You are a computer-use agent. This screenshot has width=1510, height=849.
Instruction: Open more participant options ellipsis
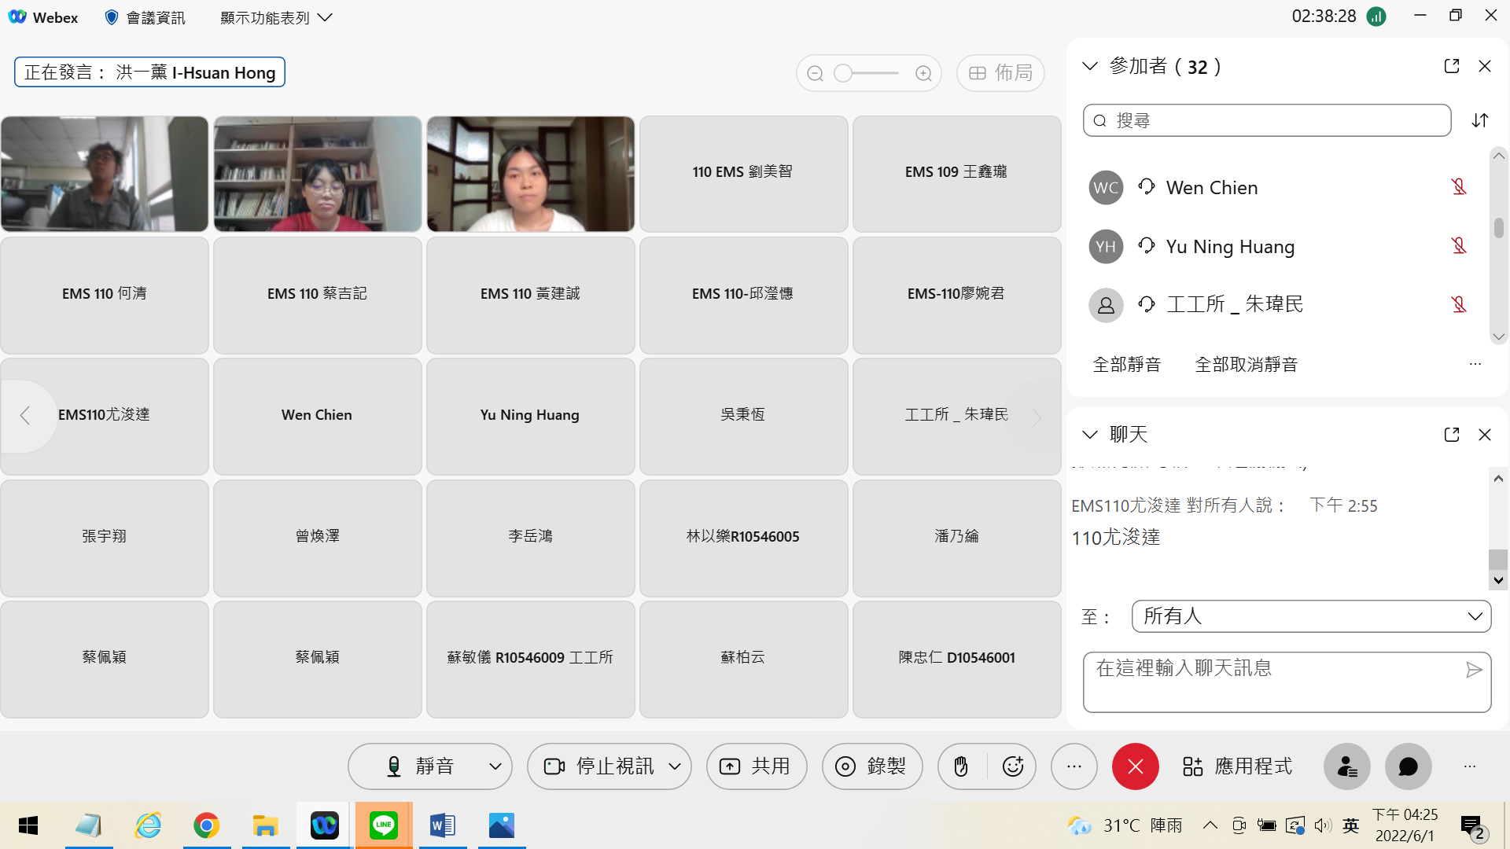(x=1475, y=364)
